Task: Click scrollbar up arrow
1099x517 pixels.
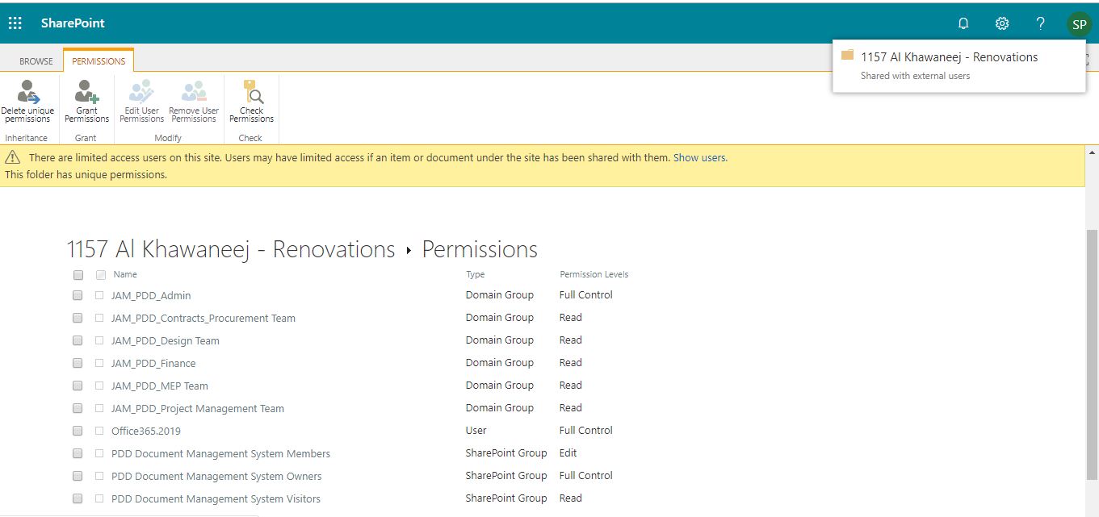Action: click(1092, 152)
